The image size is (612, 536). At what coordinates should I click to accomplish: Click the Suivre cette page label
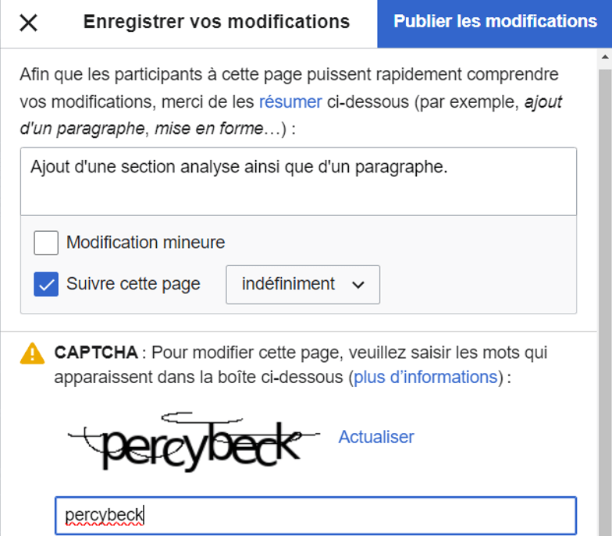pos(133,284)
